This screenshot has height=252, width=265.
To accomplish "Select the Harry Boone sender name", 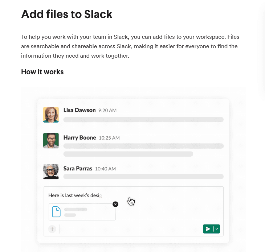I will click(x=79, y=137).
